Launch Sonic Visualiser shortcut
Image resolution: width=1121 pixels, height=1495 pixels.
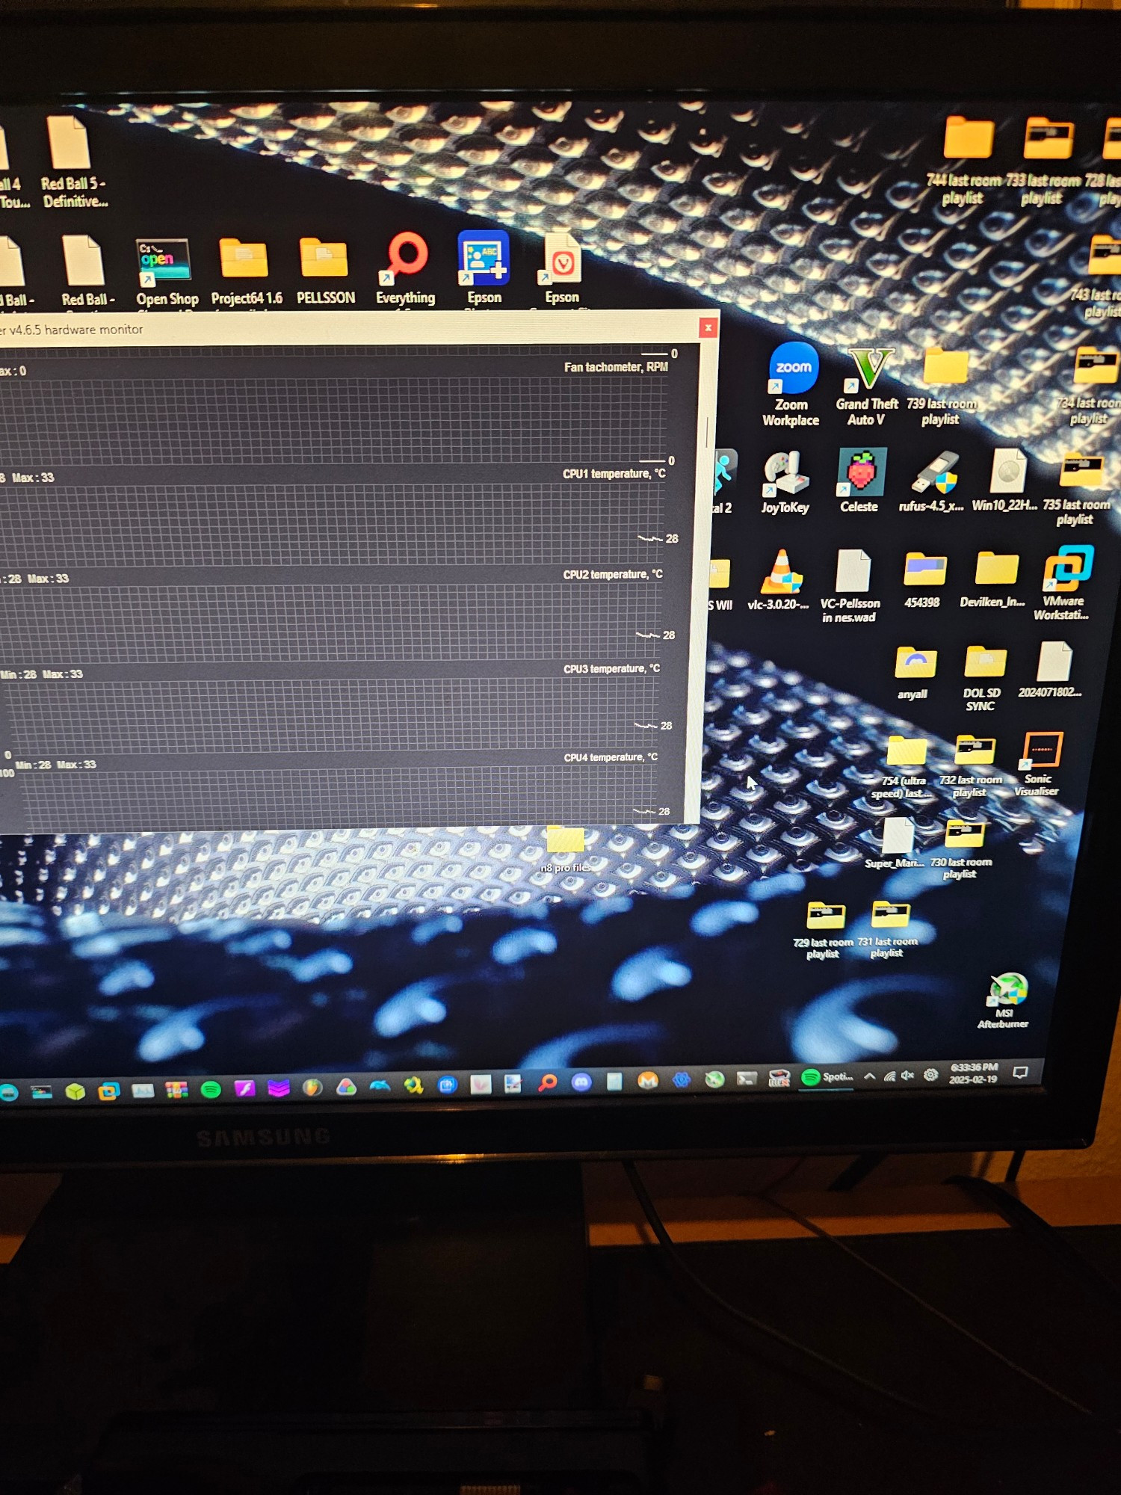pyautogui.click(x=1037, y=764)
